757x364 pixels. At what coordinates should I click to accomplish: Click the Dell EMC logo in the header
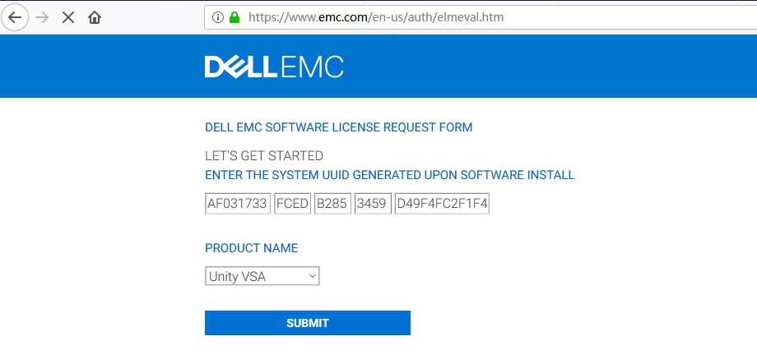274,67
